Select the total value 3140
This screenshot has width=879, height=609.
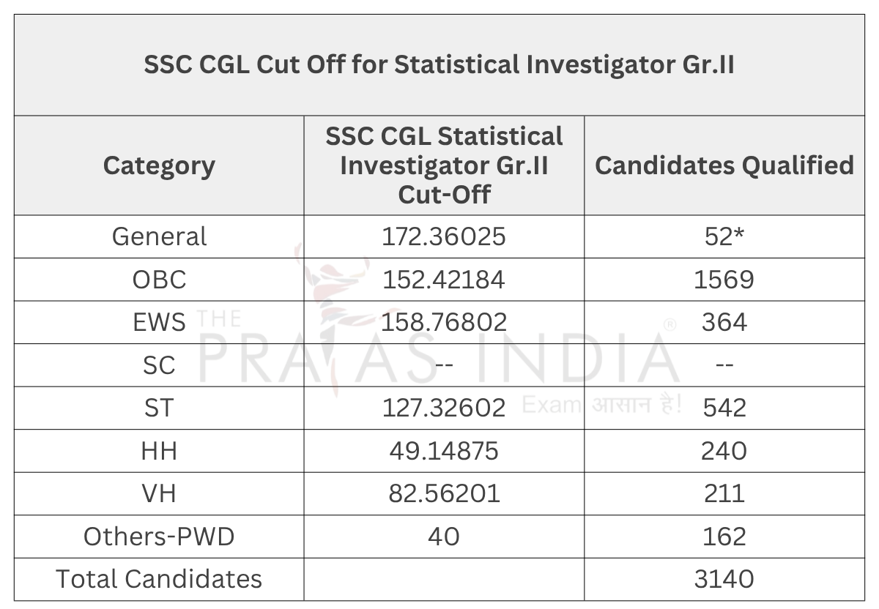point(724,579)
